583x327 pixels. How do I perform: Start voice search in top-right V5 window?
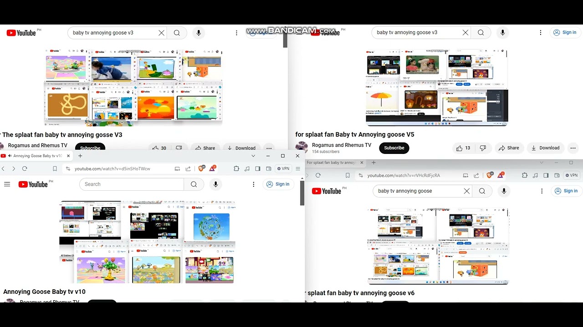coord(502,32)
